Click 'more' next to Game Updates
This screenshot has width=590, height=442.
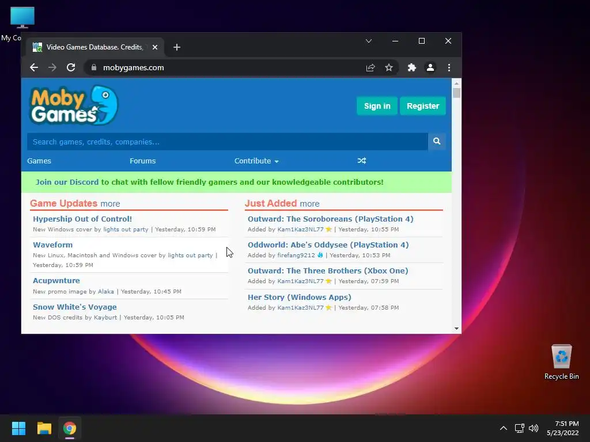click(110, 204)
